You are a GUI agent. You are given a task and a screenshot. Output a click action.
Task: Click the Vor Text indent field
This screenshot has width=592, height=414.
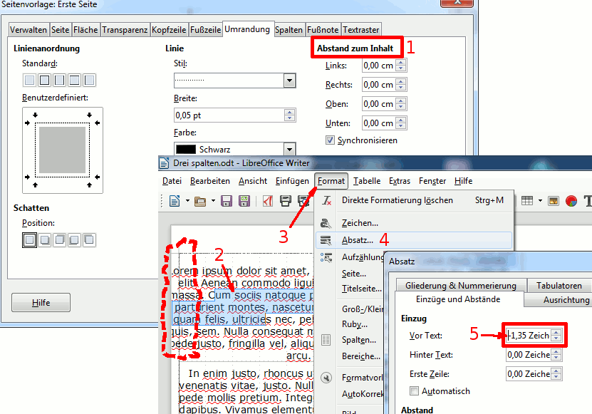[x=529, y=336]
